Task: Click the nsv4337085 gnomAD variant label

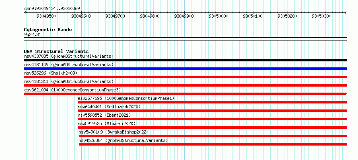Action: [x=69, y=56]
